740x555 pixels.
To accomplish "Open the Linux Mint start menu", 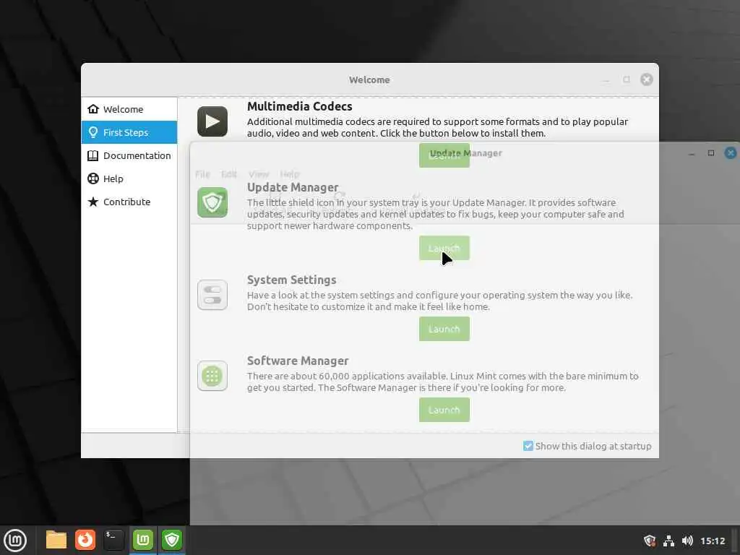I will [15, 540].
